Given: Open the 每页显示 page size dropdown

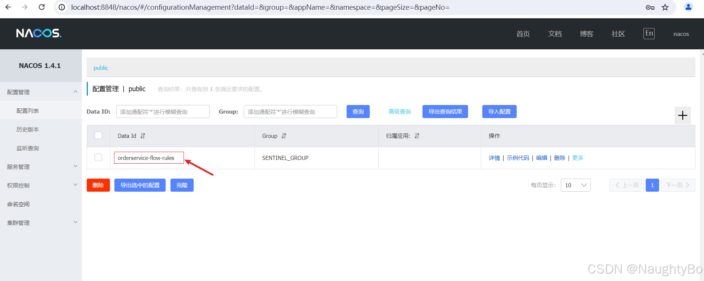Looking at the screenshot, I should coord(575,185).
